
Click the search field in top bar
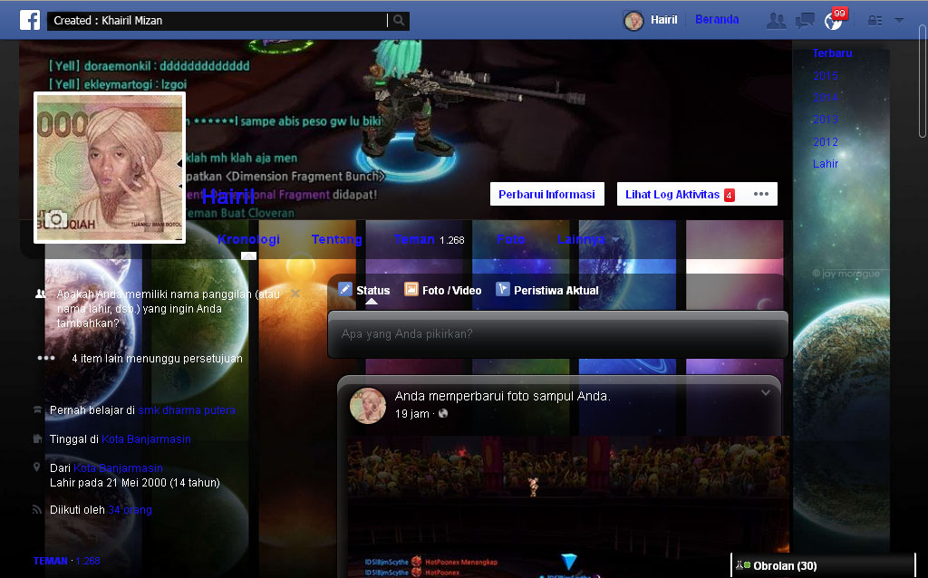coord(217,21)
